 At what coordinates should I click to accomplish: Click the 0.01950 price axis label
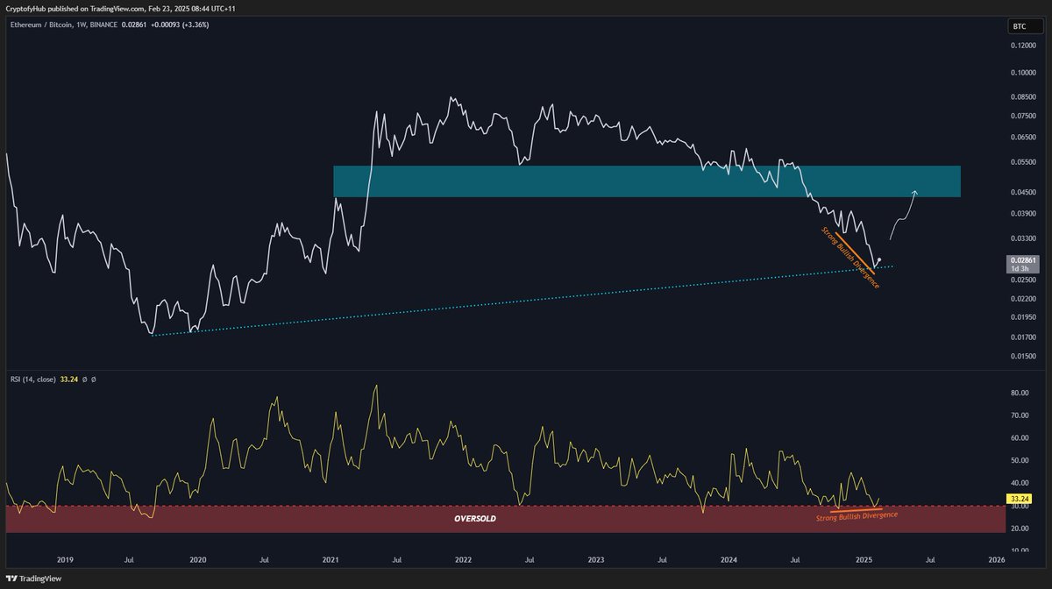coord(1023,317)
